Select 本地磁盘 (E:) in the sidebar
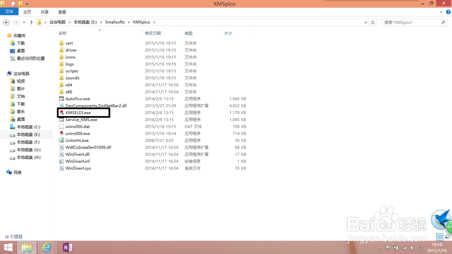Screen dimensions: 452x254 (28, 135)
